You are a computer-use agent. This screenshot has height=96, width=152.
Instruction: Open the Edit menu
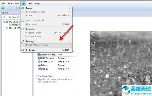[x=10, y=4]
